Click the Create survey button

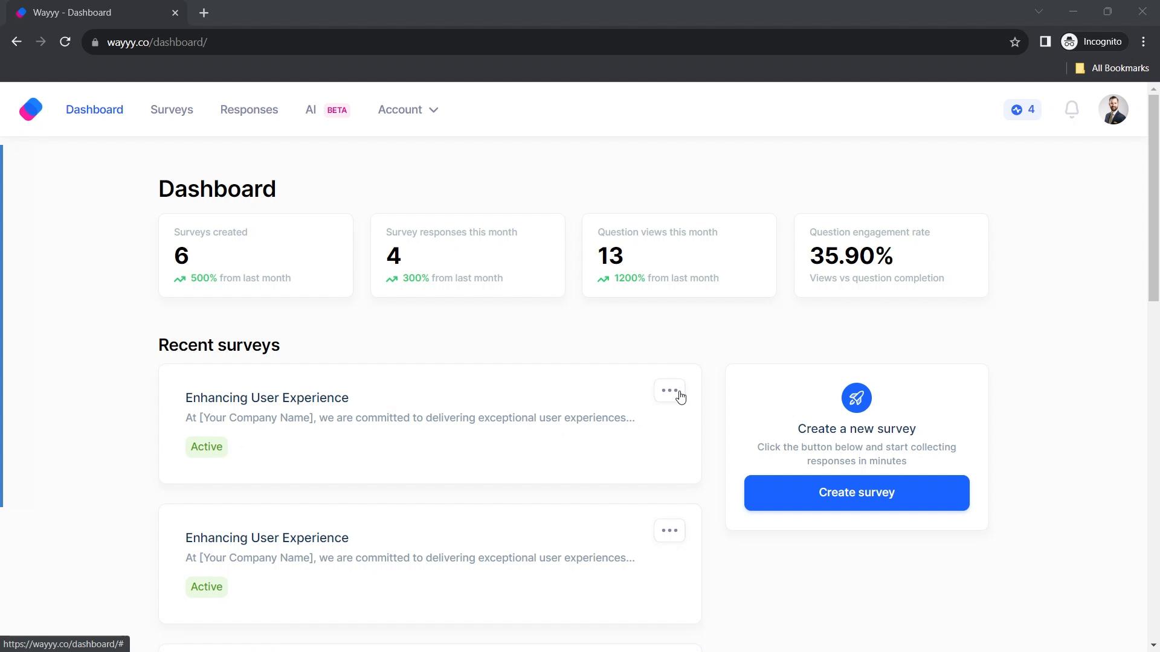coord(857,492)
